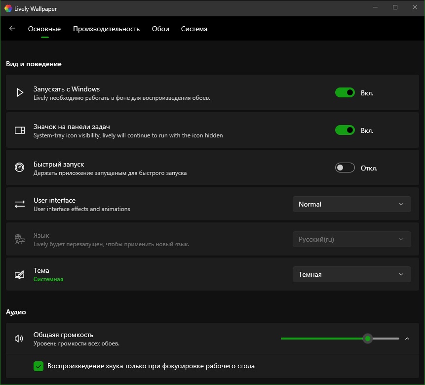This screenshot has width=425, height=385.
Task: Maximize the Lively Wallpaper window
Action: tap(395, 7)
